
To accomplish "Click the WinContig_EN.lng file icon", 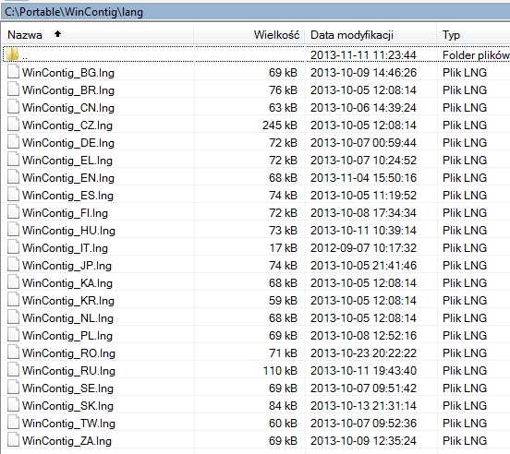I will (x=13, y=176).
